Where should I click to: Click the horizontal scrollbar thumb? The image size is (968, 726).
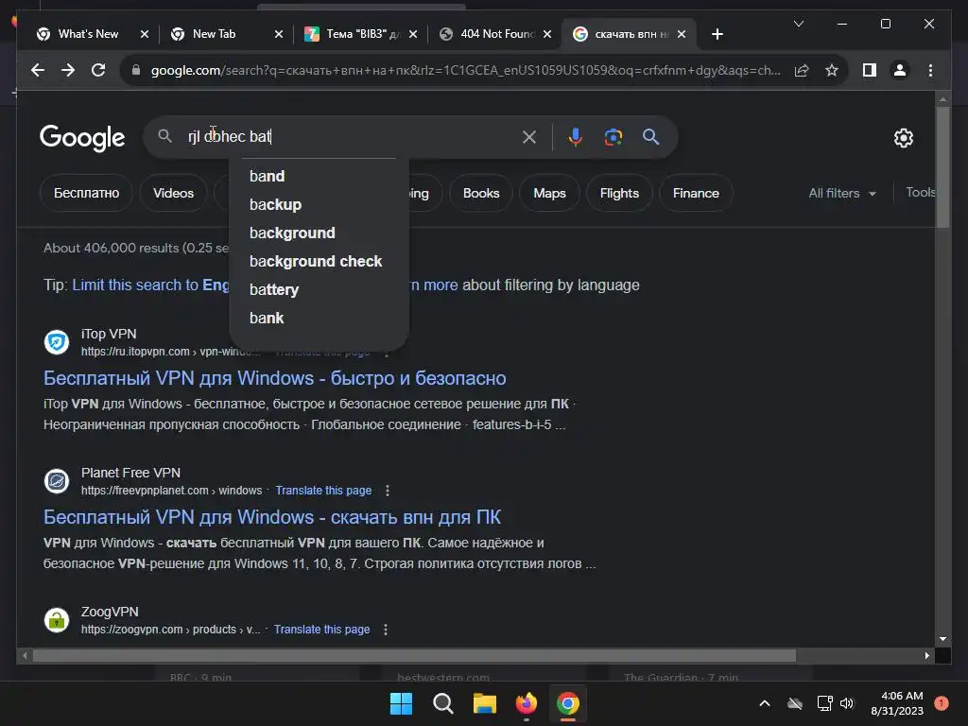click(414, 656)
